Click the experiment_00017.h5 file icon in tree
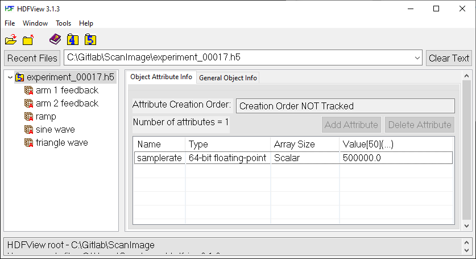The width and height of the screenshot is (476, 259). tap(20, 77)
